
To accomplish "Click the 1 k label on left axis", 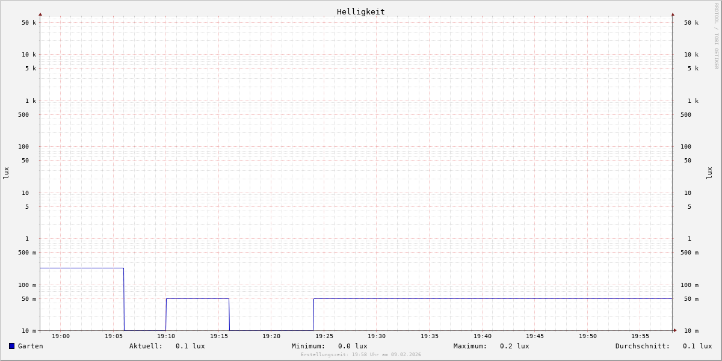I will coord(31,101).
